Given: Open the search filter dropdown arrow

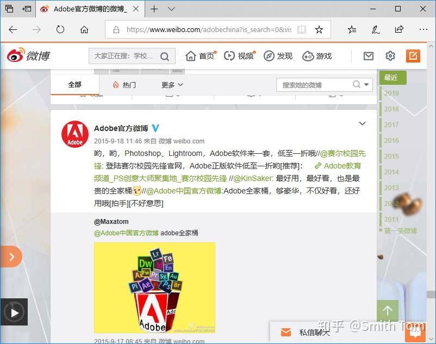Looking at the screenshot, I should click(x=366, y=84).
